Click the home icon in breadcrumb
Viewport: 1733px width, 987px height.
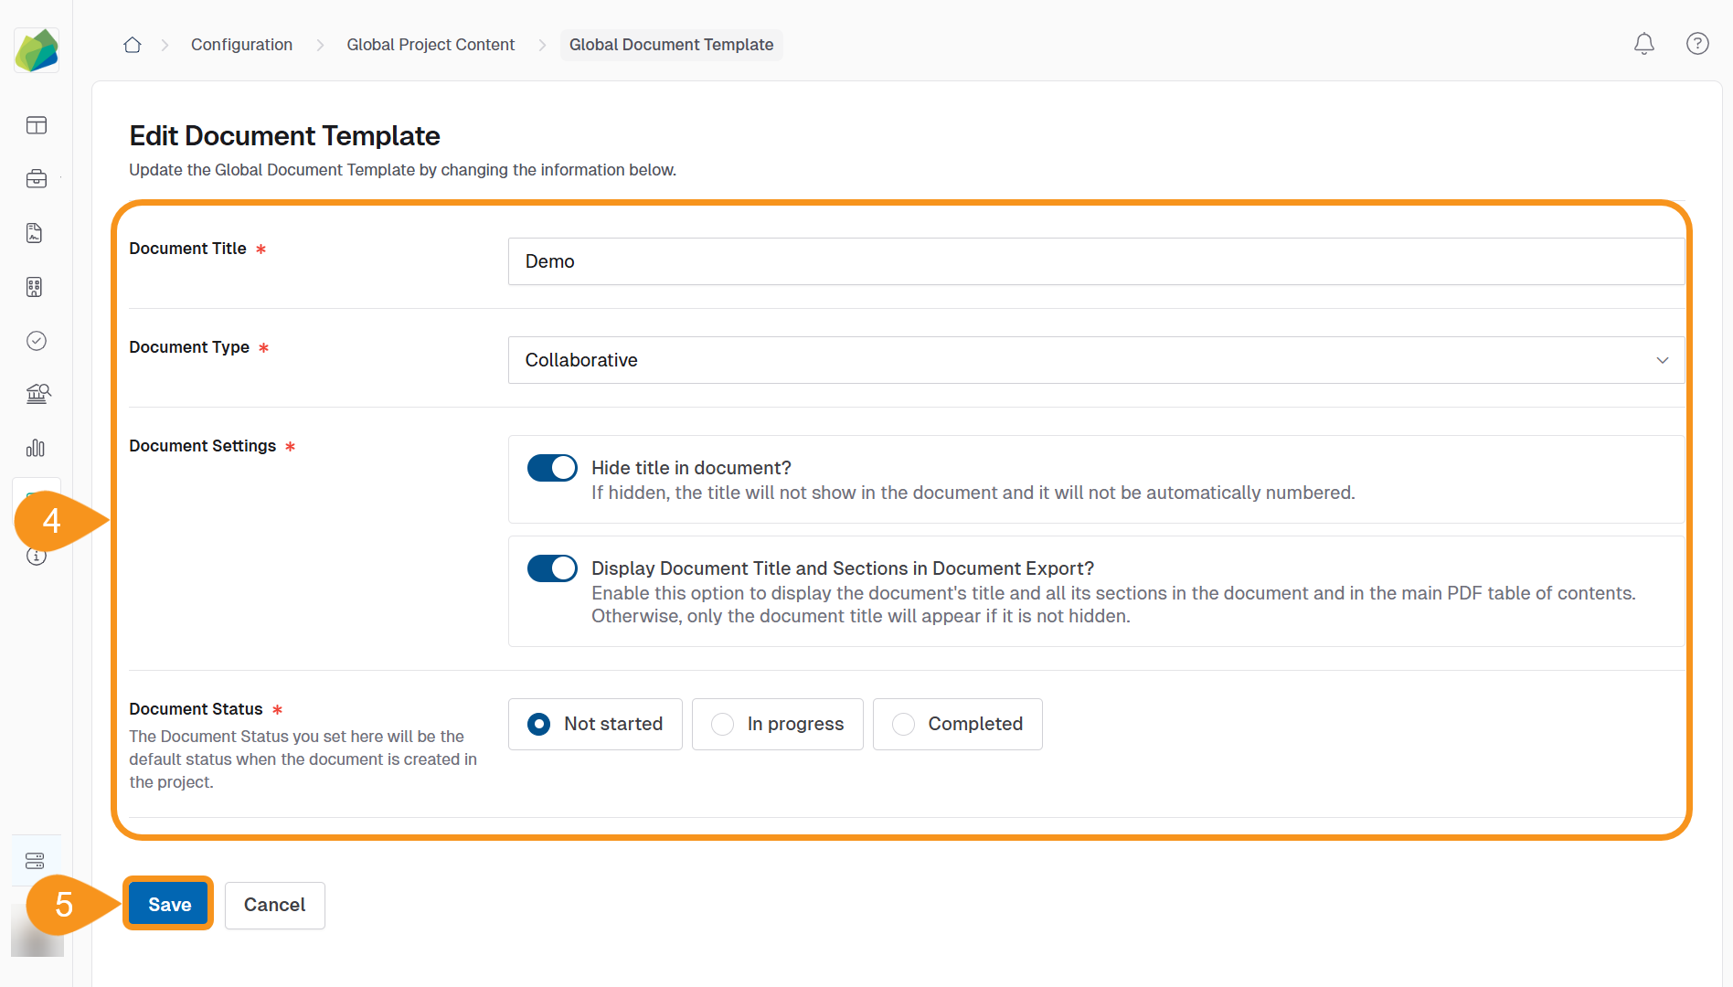tap(133, 45)
